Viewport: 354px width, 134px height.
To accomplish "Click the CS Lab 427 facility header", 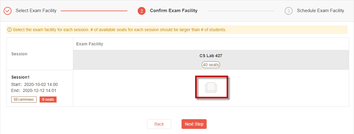I will 211,56.
